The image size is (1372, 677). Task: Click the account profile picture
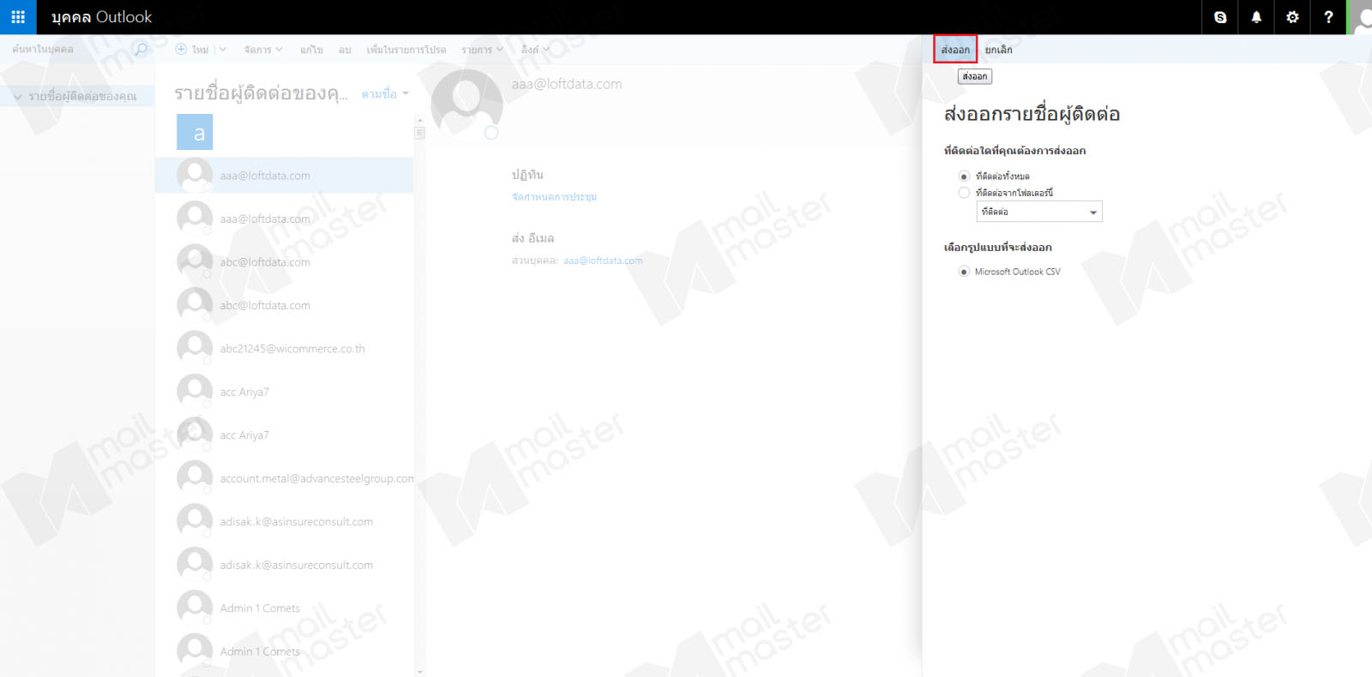click(1362, 17)
